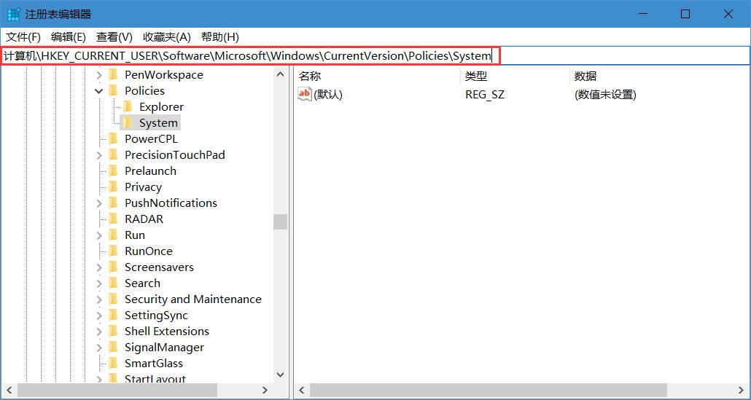Open the 文件(F) menu

(x=23, y=37)
